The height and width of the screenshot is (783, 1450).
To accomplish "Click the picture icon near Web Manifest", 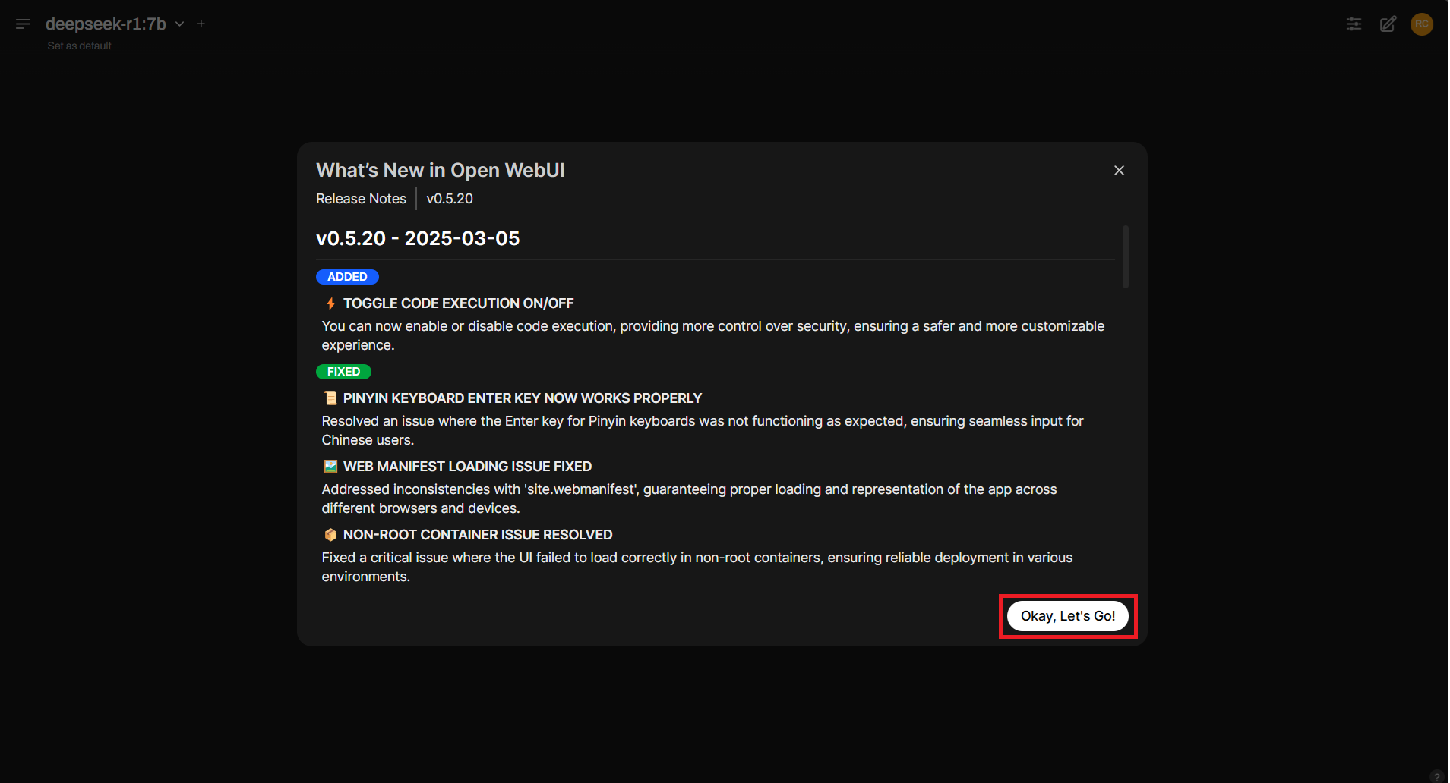I will click(x=330, y=467).
